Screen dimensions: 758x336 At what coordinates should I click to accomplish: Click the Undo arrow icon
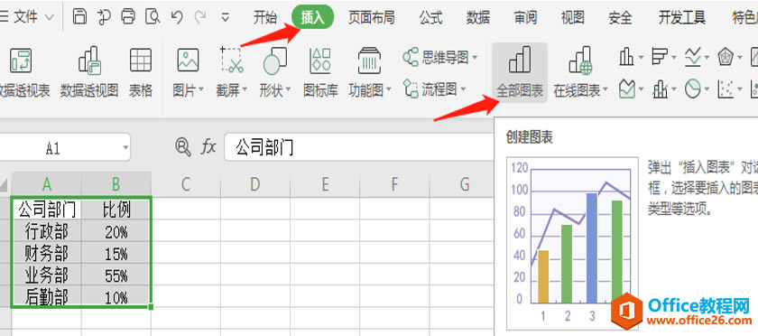(x=177, y=17)
